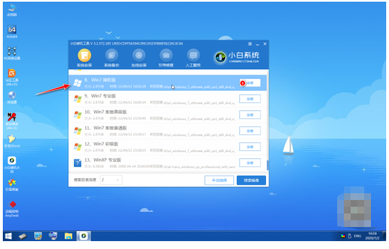
Task: Select the question-mark file icon of WinXP 专业版
Action: pyautogui.click(x=78, y=163)
